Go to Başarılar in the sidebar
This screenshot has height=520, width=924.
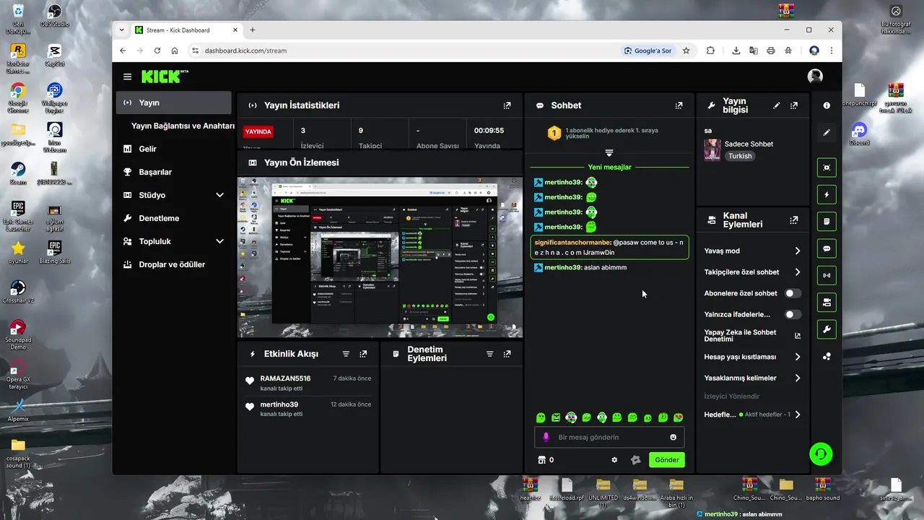click(173, 172)
